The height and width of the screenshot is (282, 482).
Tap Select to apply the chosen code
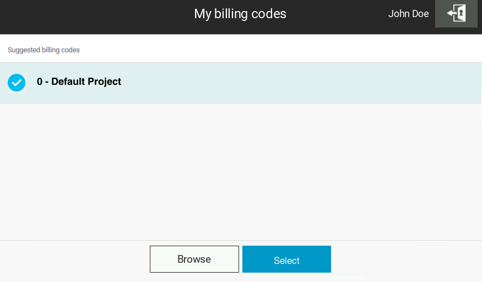[x=286, y=259]
